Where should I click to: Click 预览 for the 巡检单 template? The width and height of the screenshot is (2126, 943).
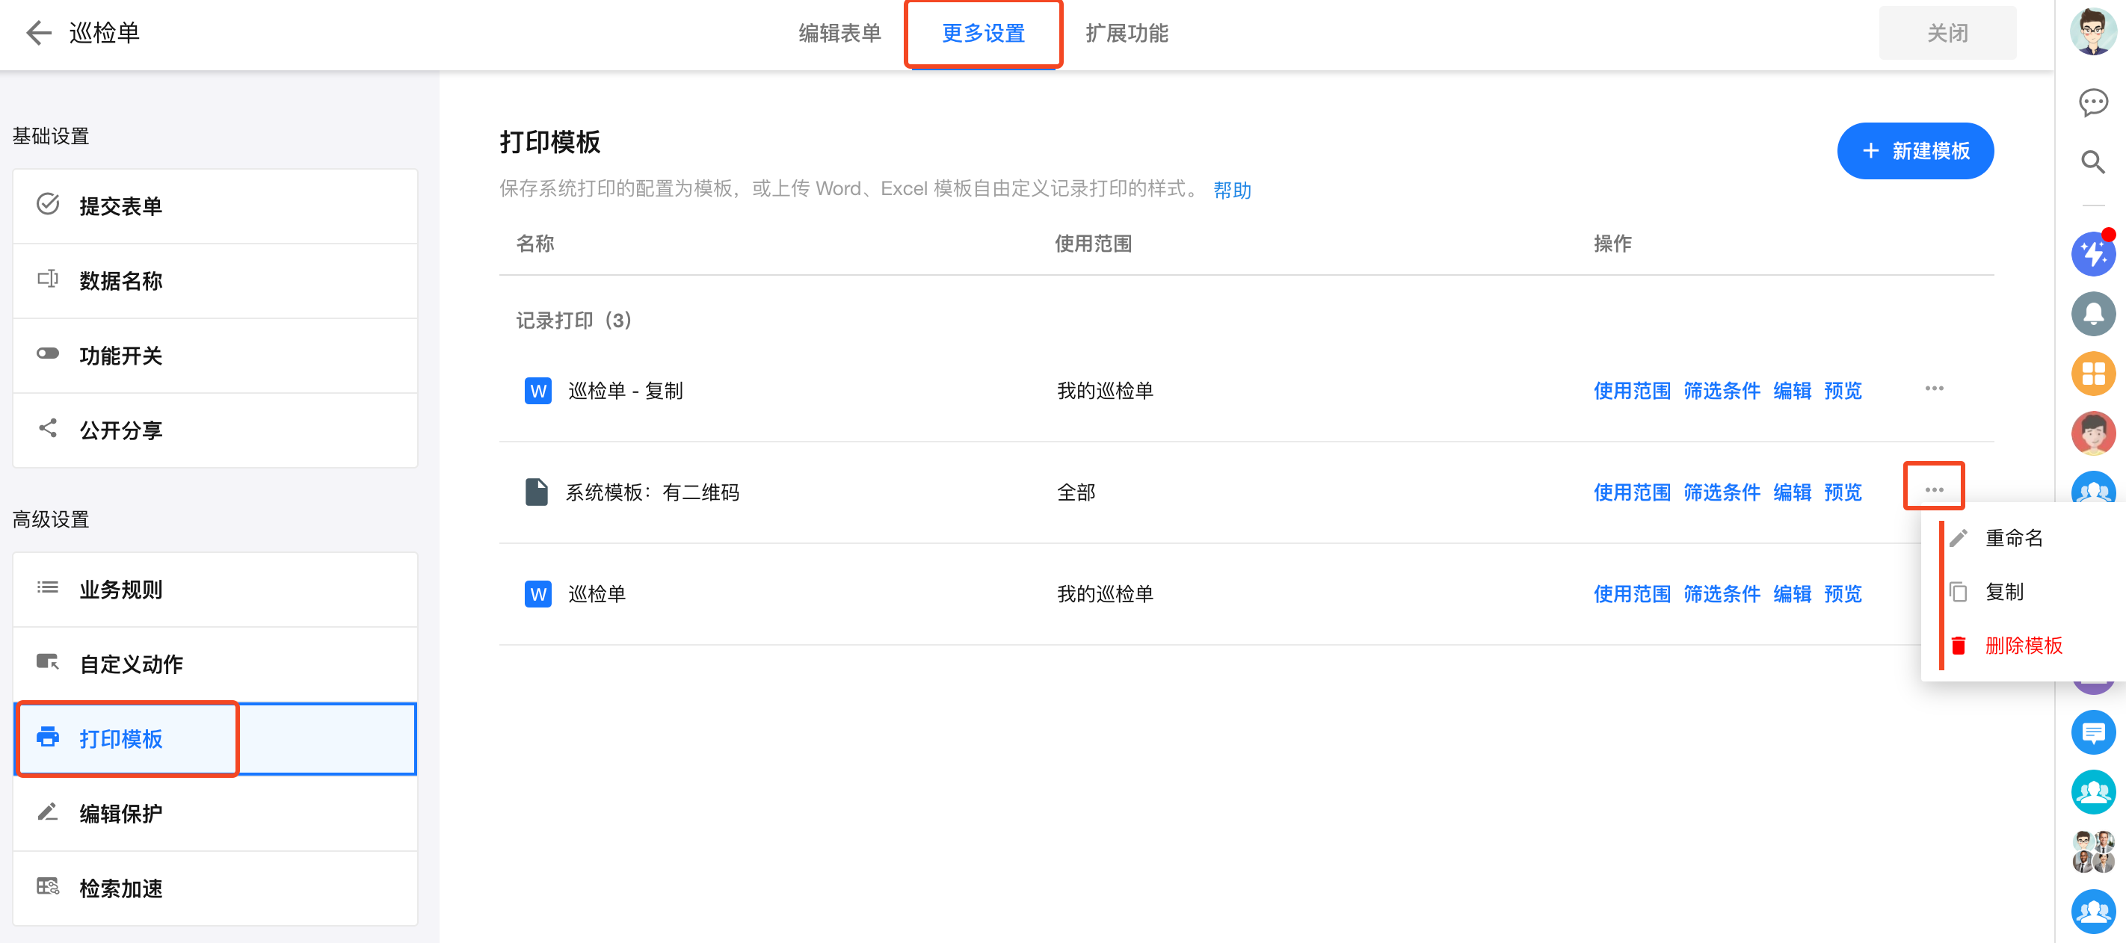click(1842, 594)
